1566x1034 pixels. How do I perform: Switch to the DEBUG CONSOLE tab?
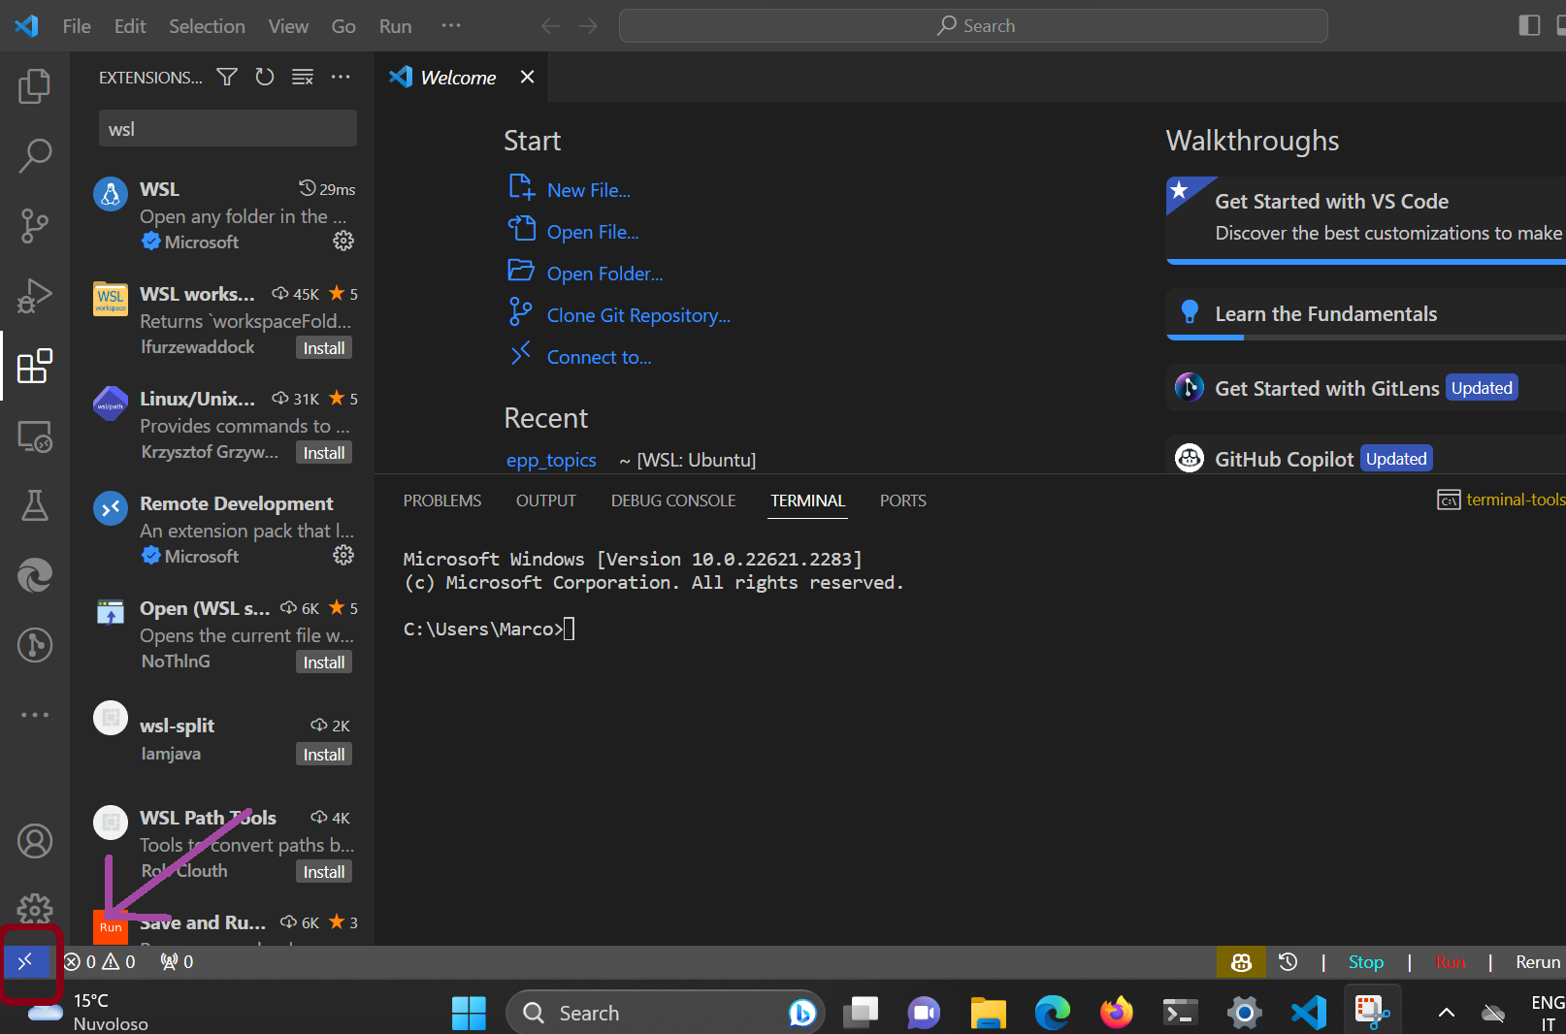[x=673, y=501]
